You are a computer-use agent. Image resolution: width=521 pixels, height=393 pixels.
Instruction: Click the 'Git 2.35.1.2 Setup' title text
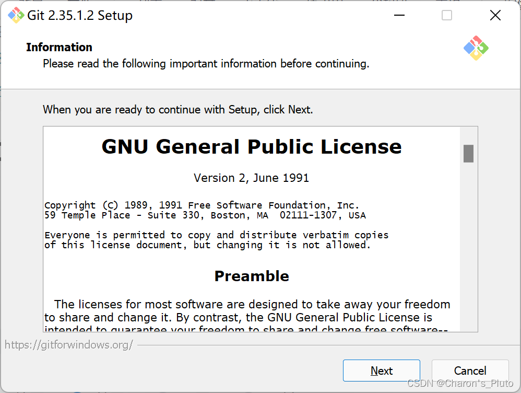80,16
